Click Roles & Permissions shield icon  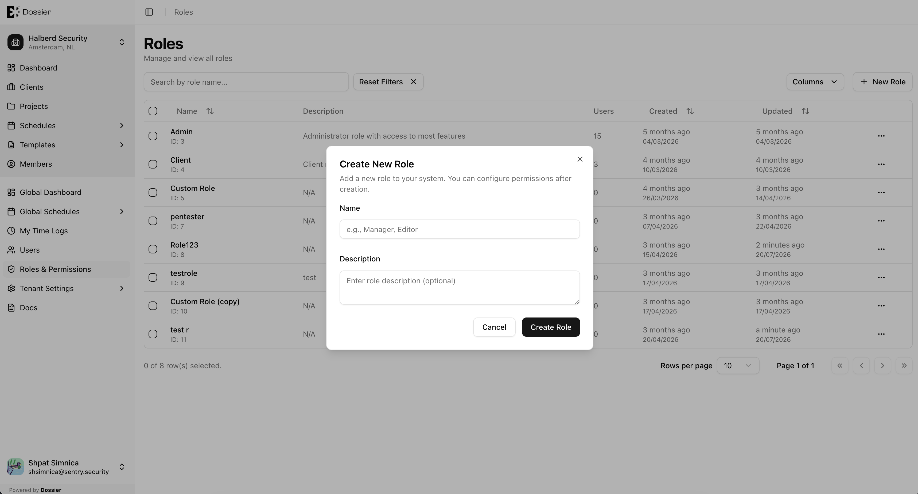pos(11,269)
